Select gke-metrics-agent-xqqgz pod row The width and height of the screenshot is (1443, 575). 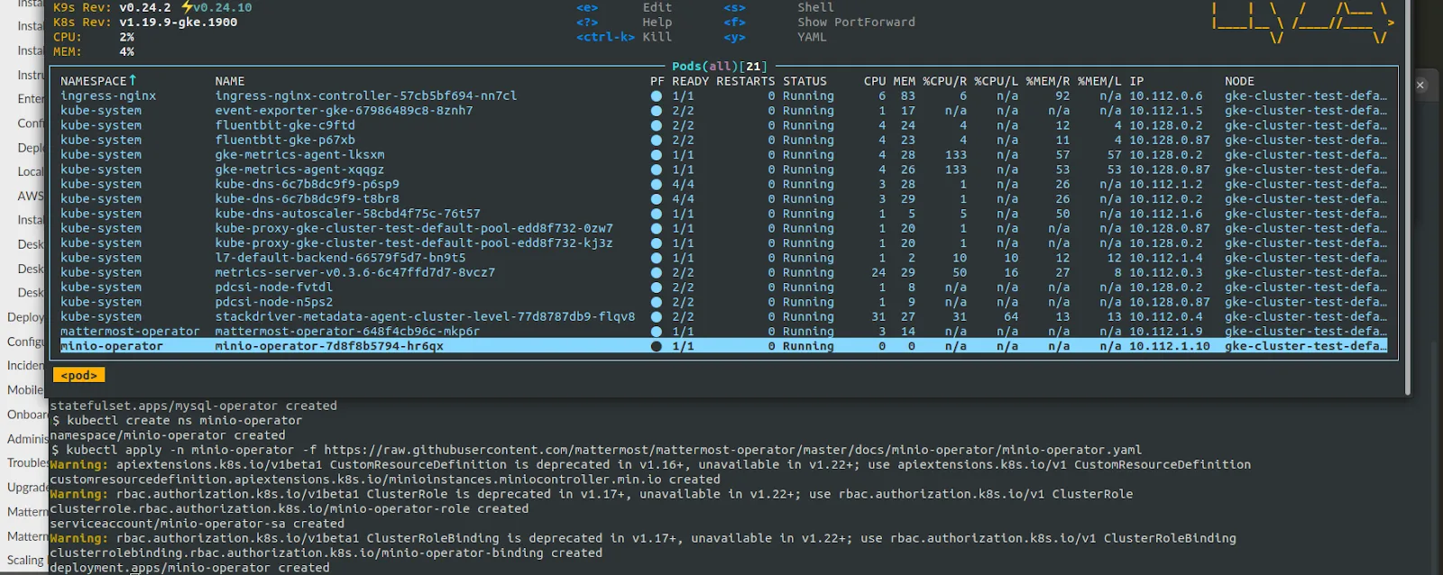pyautogui.click(x=723, y=169)
